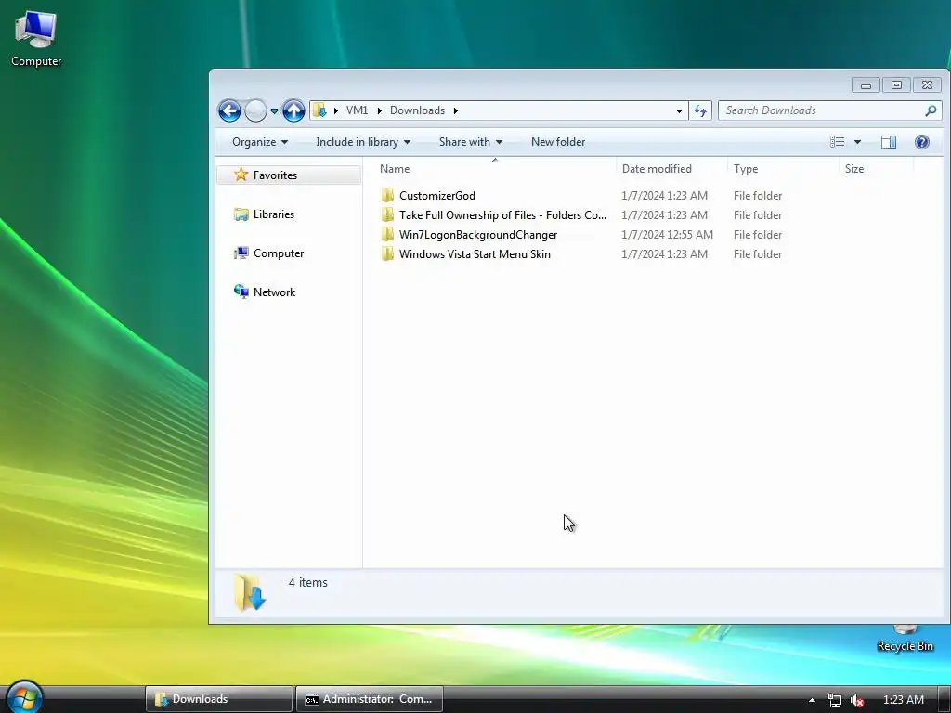Show hidden system tray icons
951x713 pixels.
tap(812, 700)
